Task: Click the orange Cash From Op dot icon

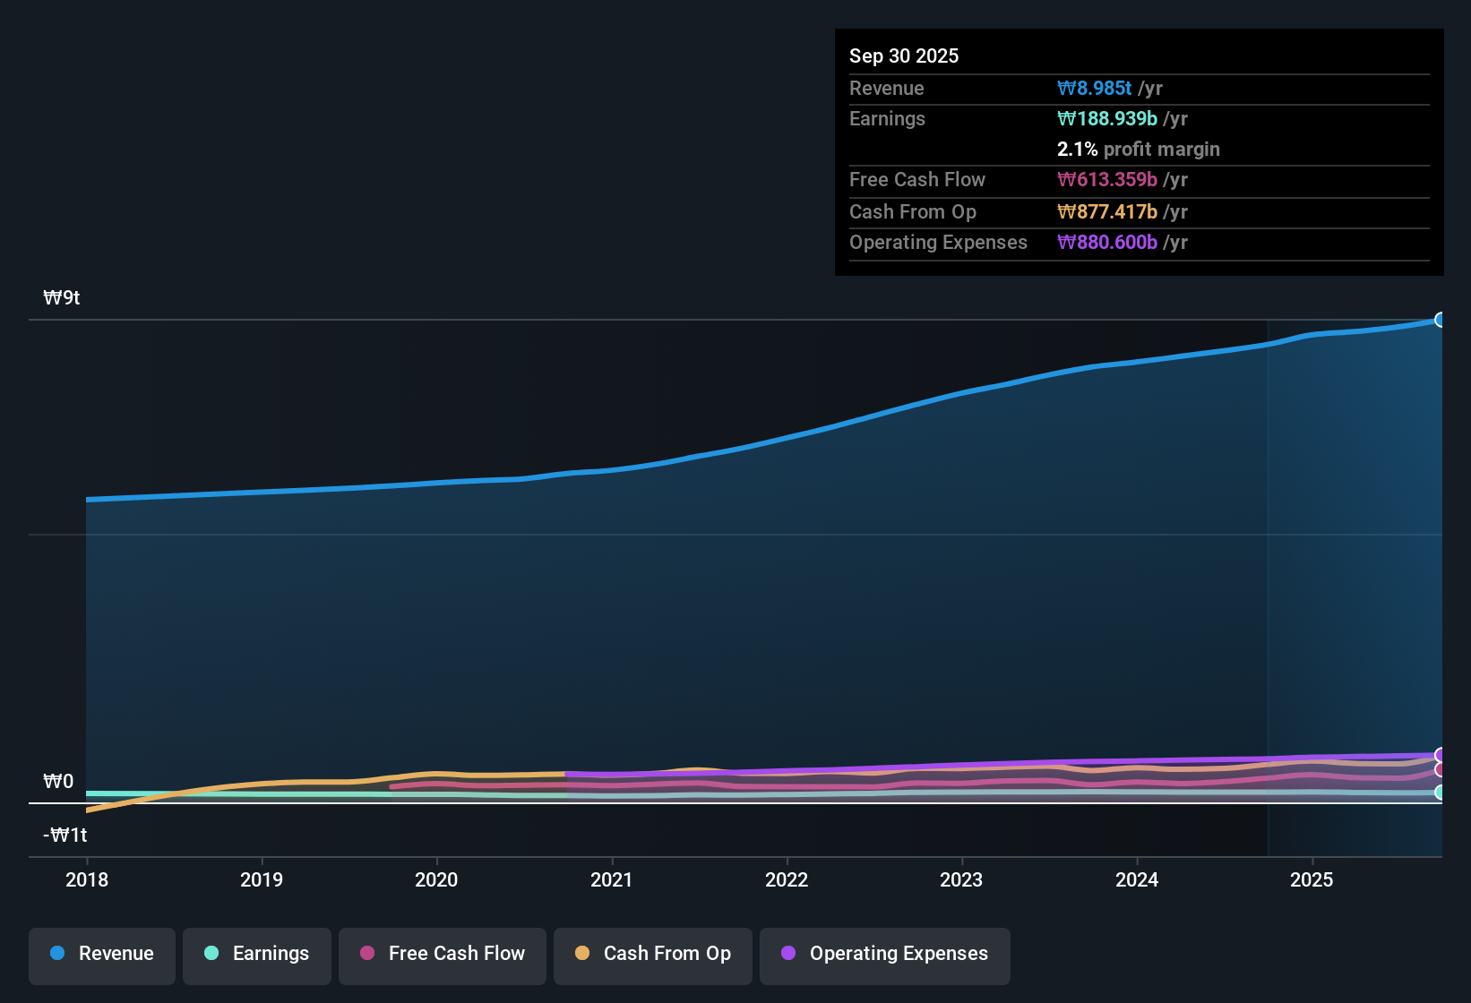Action: [582, 955]
